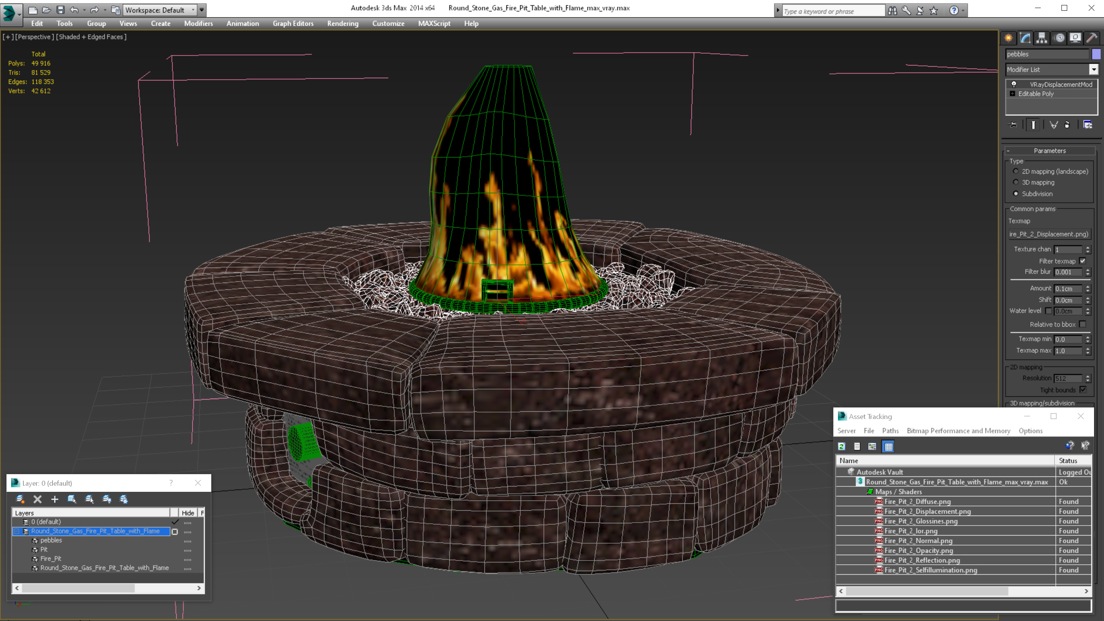Select the 3D mapping radio button
This screenshot has width=1104, height=621.
(x=1016, y=182)
